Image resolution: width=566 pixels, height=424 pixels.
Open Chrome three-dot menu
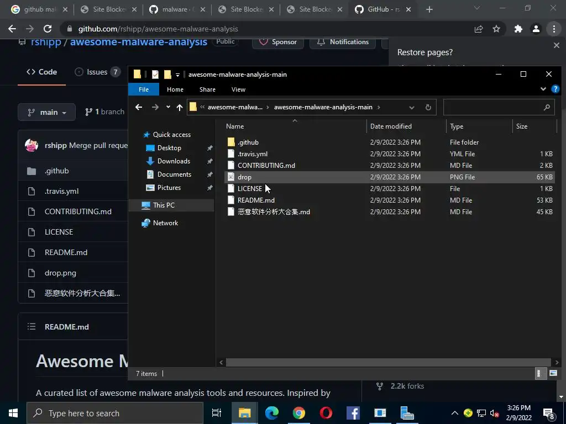[x=554, y=29]
